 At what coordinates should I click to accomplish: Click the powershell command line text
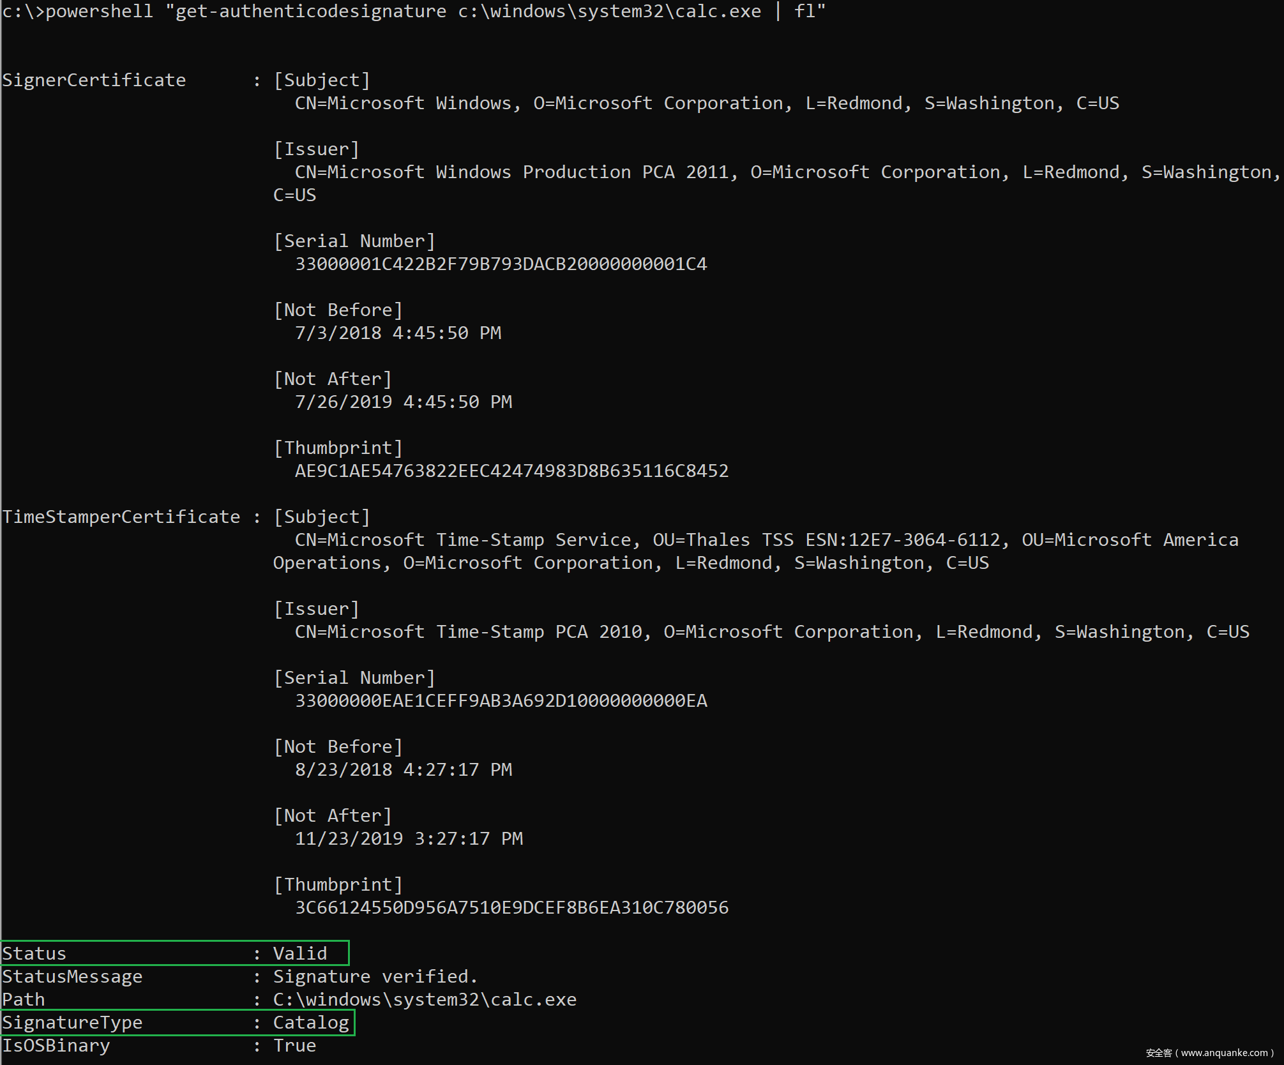(414, 11)
